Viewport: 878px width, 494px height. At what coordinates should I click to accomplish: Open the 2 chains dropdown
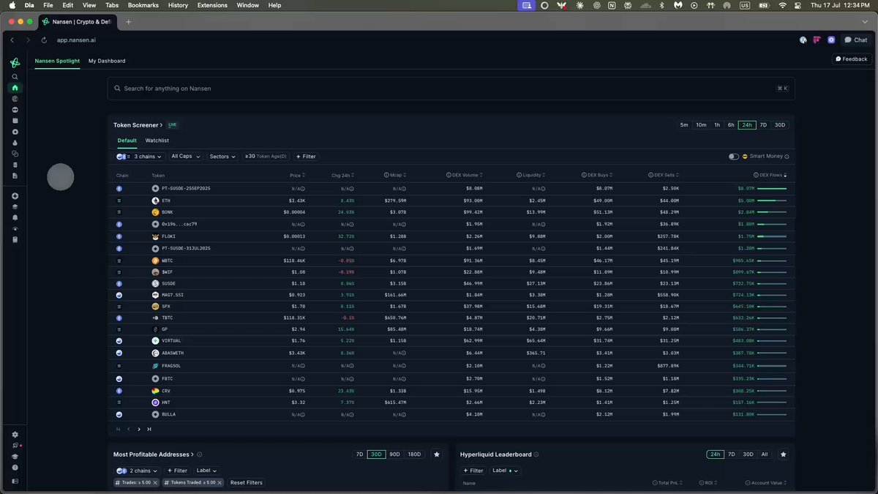[x=138, y=471]
